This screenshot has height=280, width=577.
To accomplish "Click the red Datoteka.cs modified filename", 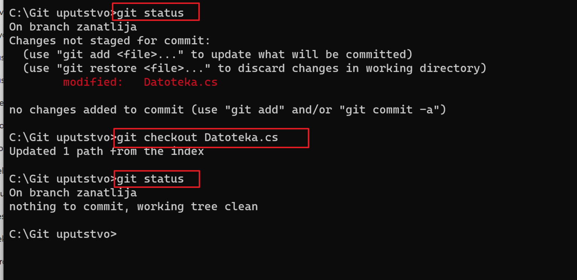I will (181, 82).
